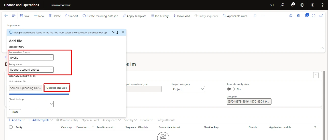Save the data project

point(25,16)
